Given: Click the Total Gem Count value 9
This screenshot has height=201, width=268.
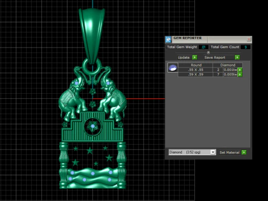Looking at the screenshot, I should pos(245,47).
